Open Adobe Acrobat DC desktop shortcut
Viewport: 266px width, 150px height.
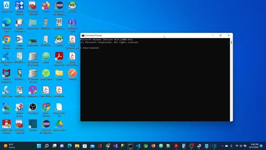click(59, 59)
